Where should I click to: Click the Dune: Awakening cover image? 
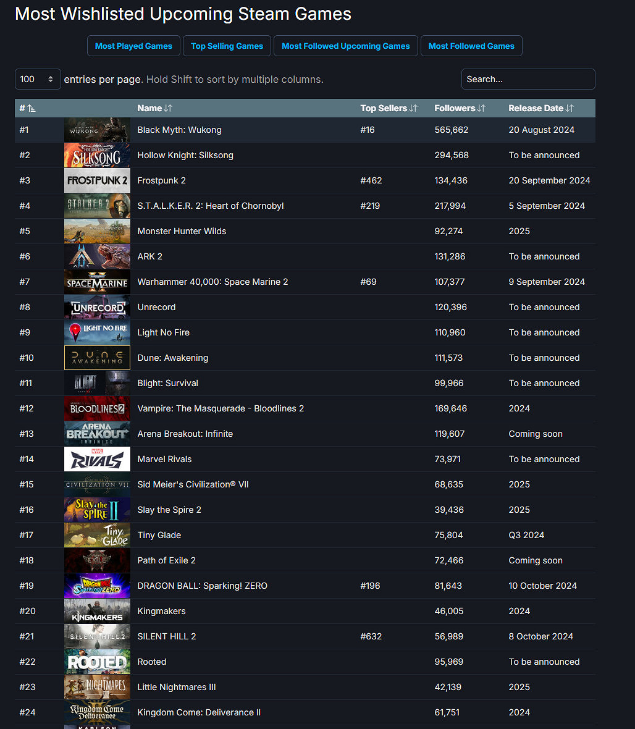97,358
